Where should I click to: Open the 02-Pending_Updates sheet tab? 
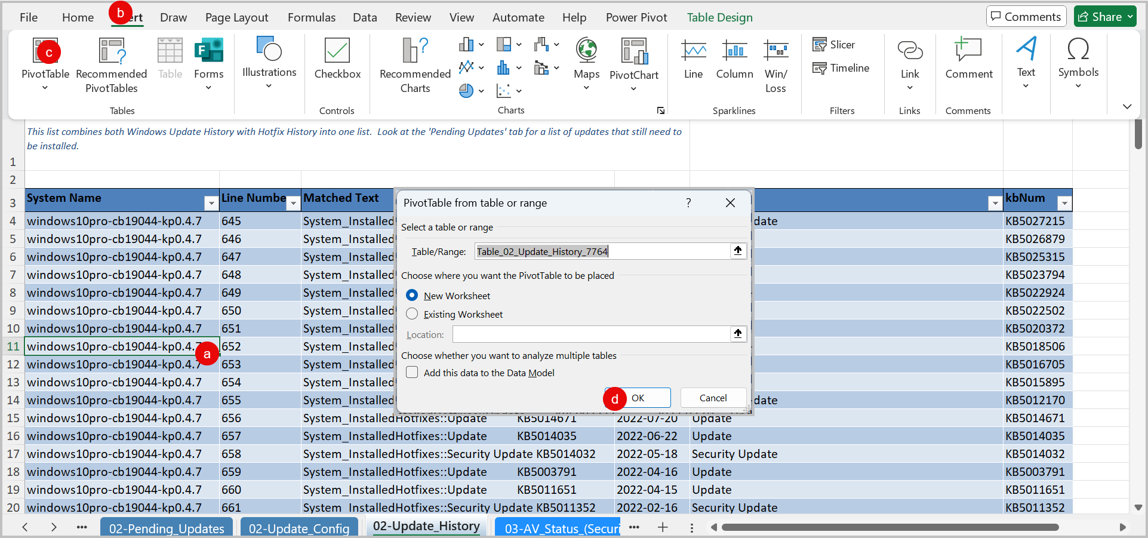click(166, 528)
